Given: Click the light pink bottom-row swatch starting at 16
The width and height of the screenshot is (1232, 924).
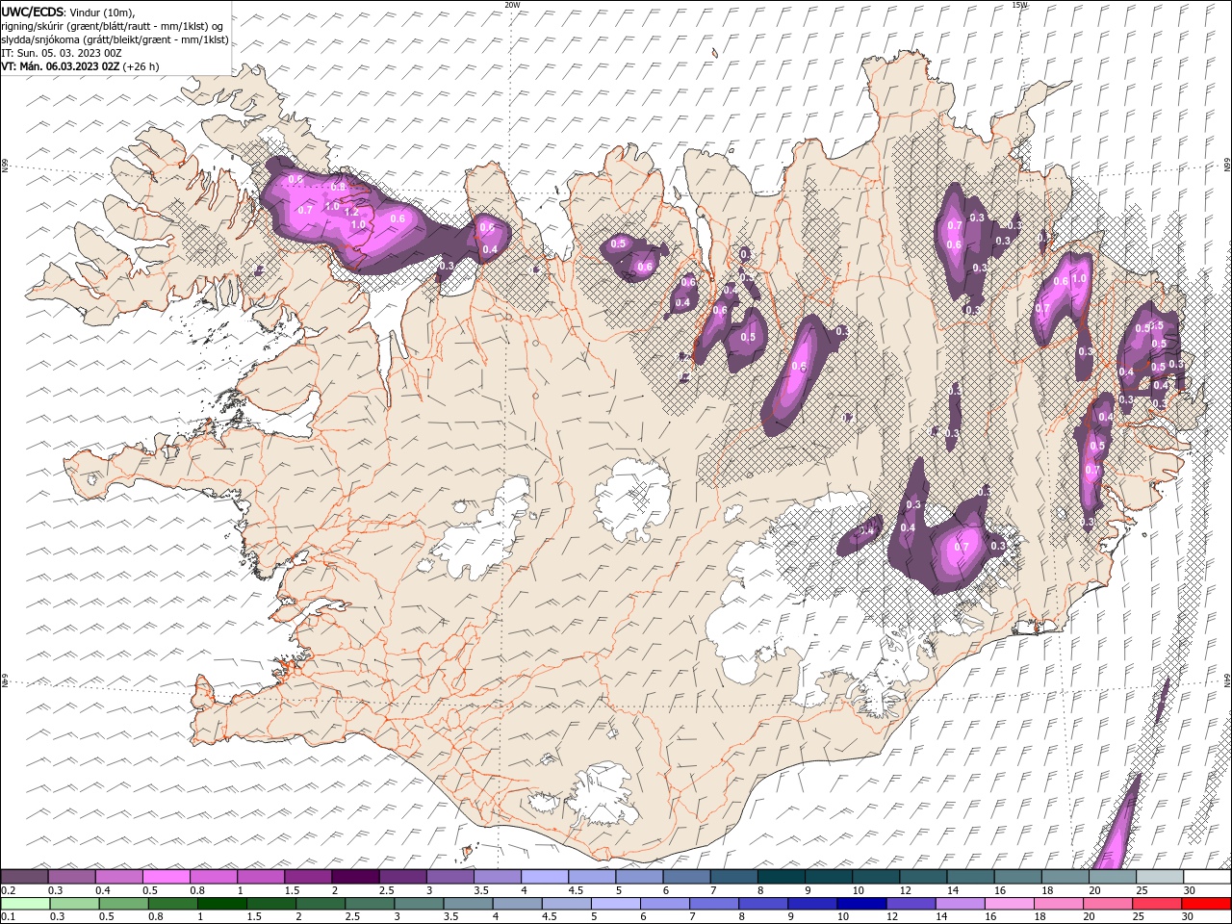Looking at the screenshot, I should coord(1009,904).
